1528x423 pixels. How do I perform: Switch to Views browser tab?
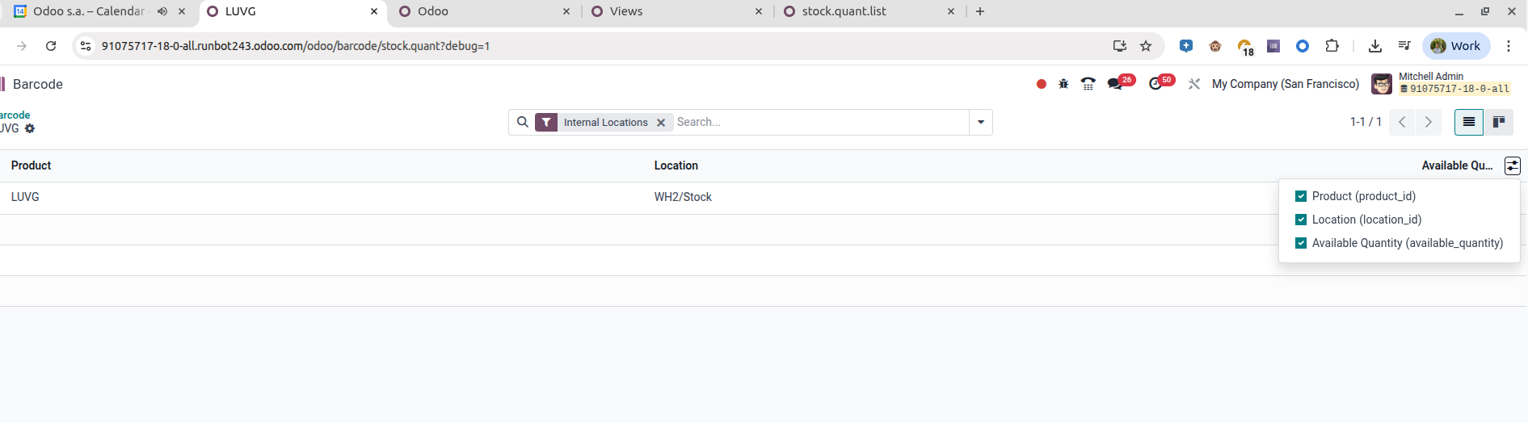tap(626, 11)
